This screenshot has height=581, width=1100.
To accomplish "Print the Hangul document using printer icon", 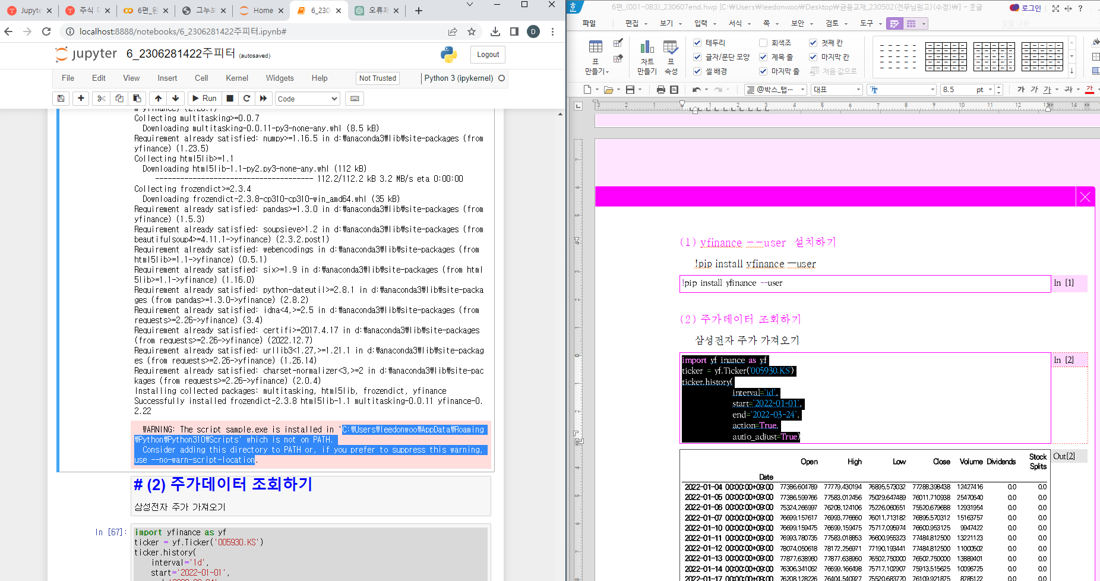I will 660,90.
